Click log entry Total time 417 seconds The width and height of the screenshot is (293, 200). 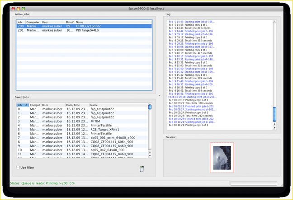click(x=190, y=53)
